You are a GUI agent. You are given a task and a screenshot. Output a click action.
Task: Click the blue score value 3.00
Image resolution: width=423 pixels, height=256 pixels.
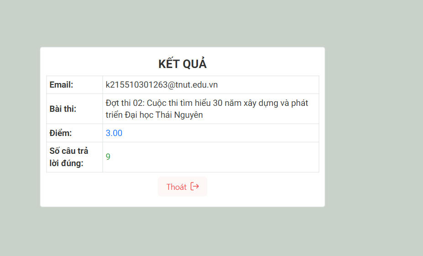click(x=114, y=133)
